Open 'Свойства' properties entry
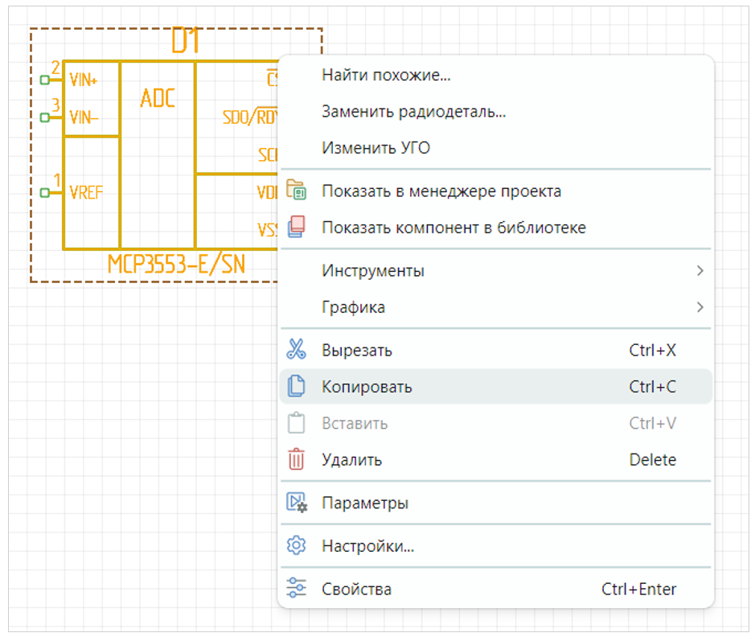The width and height of the screenshot is (755, 637). point(495,589)
